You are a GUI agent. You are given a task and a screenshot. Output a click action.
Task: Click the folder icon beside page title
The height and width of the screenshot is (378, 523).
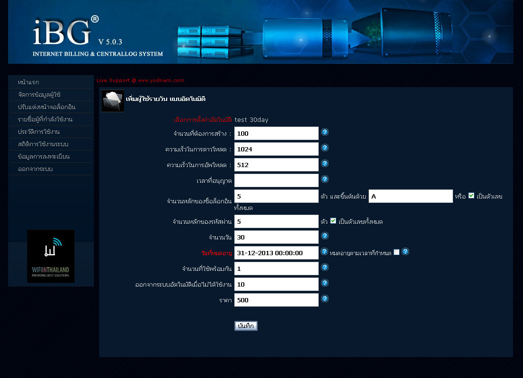tap(113, 100)
